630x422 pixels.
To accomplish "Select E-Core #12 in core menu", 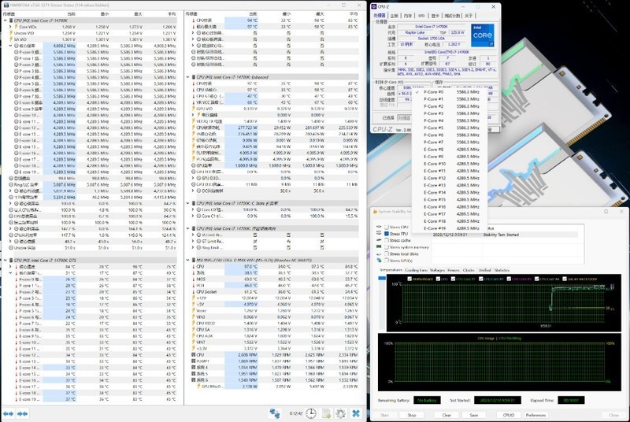I will pos(450,178).
